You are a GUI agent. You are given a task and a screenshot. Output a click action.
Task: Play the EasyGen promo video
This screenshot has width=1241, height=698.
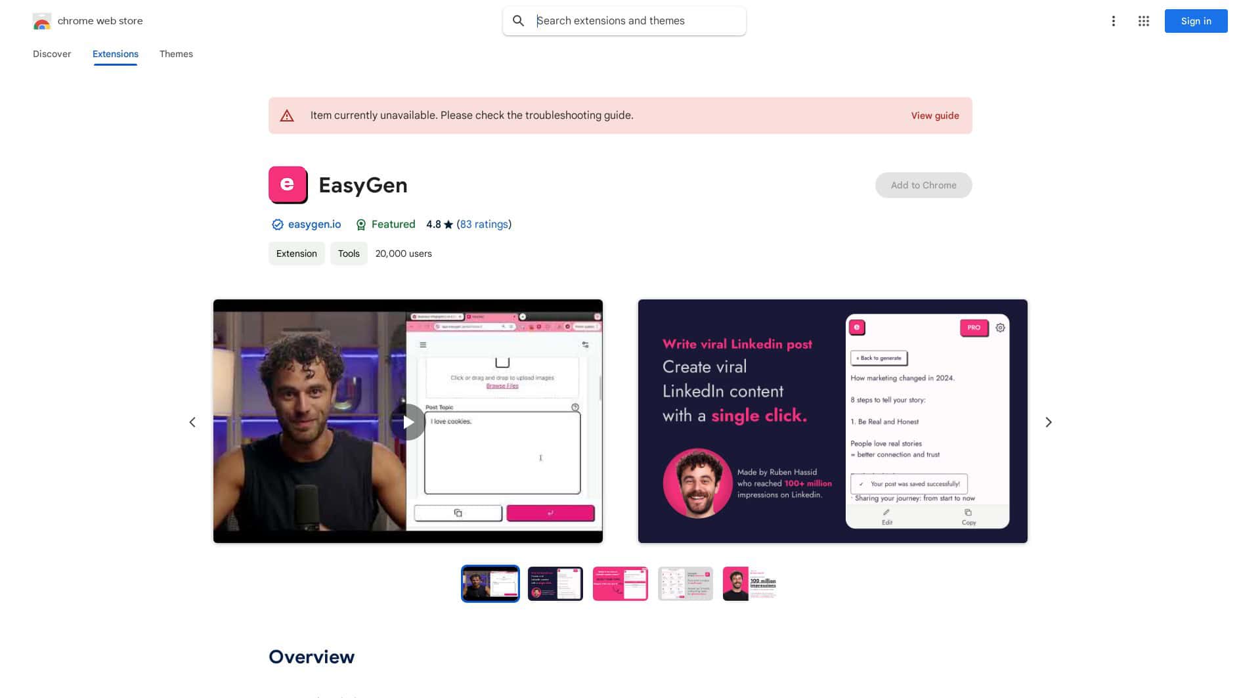coord(408,422)
